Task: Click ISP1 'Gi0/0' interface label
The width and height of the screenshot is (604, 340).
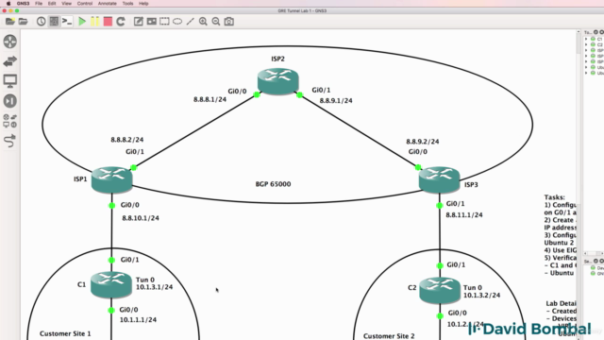Action: pyautogui.click(x=130, y=205)
